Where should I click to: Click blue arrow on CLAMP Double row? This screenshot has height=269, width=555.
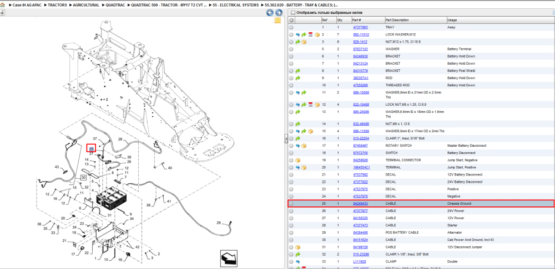point(297,262)
